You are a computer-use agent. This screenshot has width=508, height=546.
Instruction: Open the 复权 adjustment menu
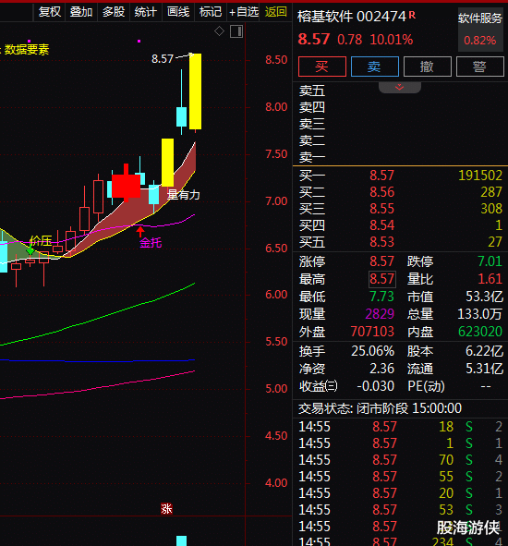(x=50, y=12)
